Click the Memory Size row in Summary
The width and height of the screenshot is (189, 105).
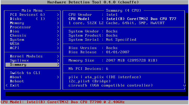[113, 60]
